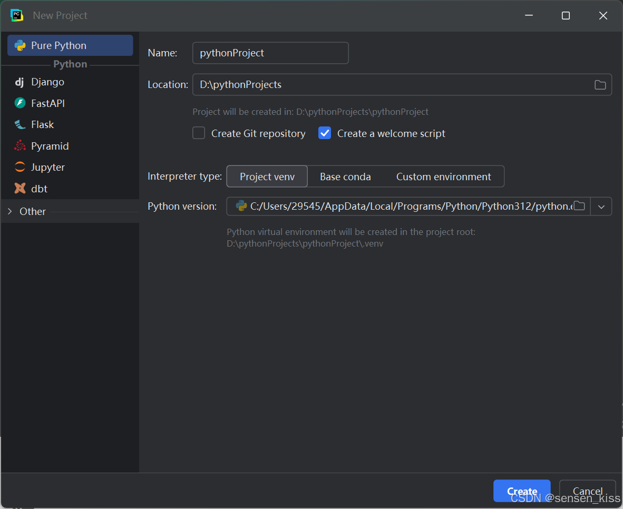
Task: Click the Pyramid red dotted icon
Action: pos(20,146)
